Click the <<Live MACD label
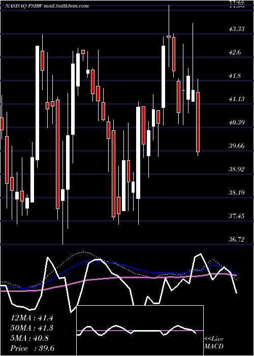 [214, 343]
